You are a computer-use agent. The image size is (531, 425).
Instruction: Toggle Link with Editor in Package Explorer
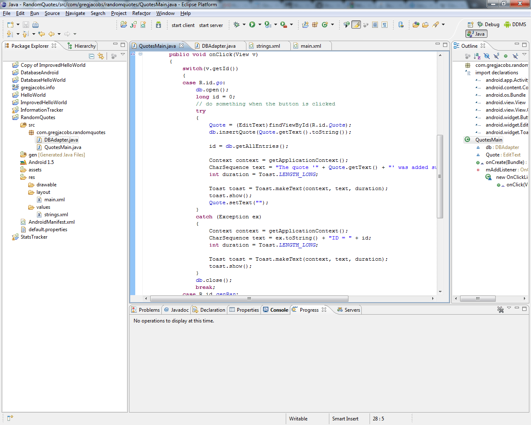point(101,56)
